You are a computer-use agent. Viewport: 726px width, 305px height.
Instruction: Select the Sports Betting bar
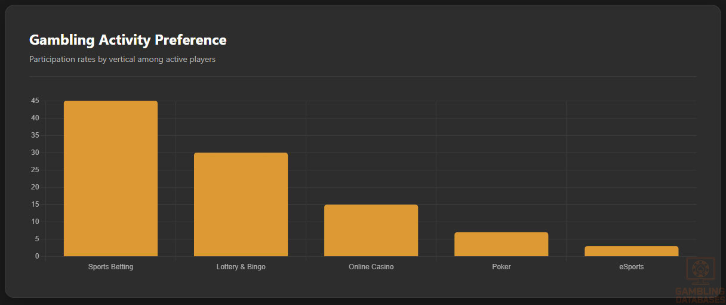(110, 179)
